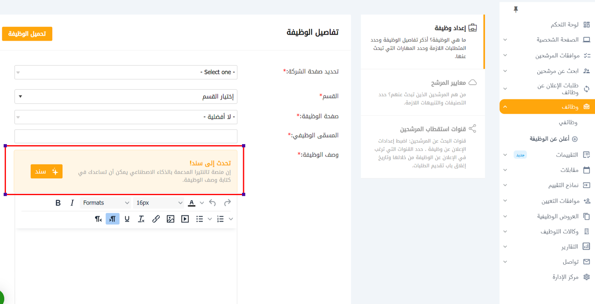595x304 pixels.
Task: Open مقابلات in the sidebar menu
Action: click(569, 170)
